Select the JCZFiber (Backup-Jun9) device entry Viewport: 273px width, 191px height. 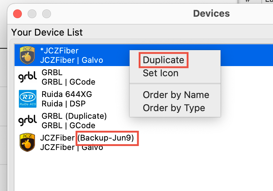(x=144, y=142)
